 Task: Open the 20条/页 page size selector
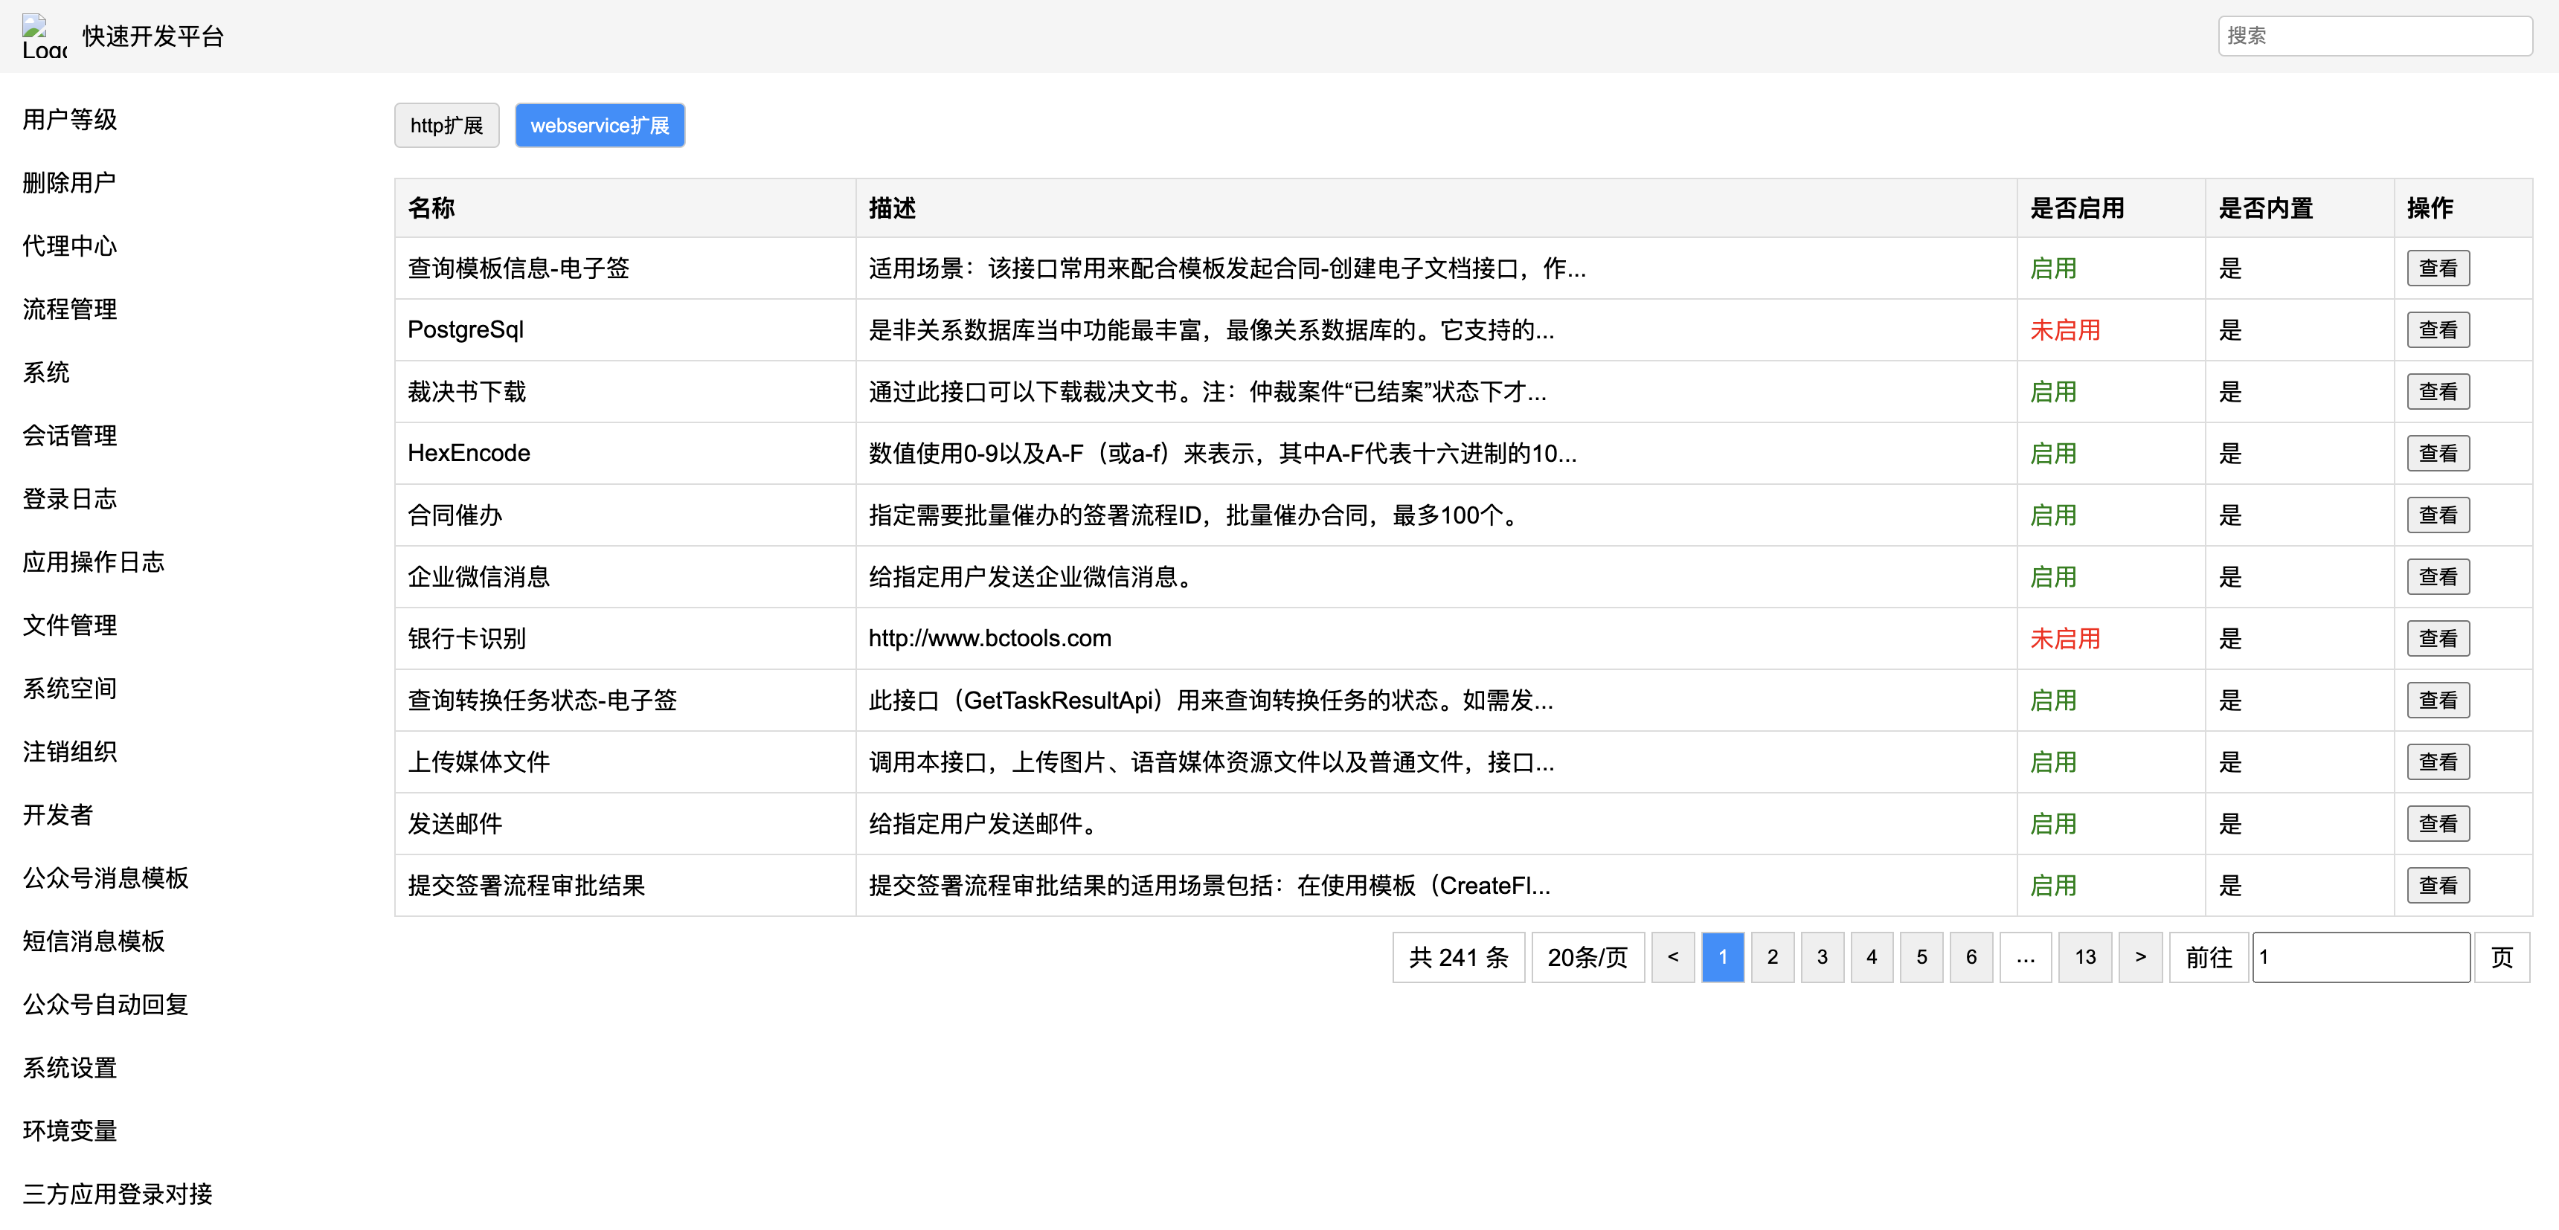[1587, 957]
